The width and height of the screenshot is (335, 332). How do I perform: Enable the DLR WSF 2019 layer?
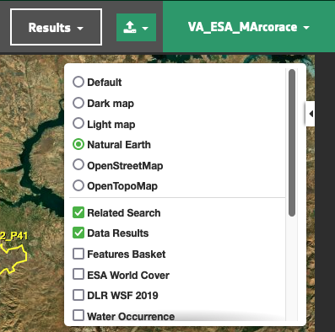point(78,295)
